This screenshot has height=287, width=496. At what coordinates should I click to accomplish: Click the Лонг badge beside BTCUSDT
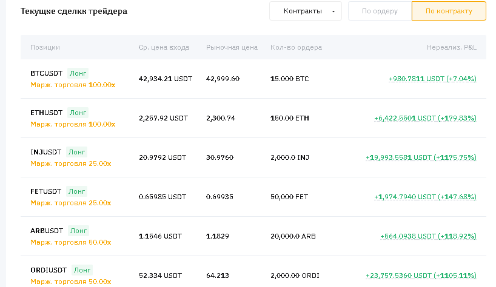pos(78,73)
